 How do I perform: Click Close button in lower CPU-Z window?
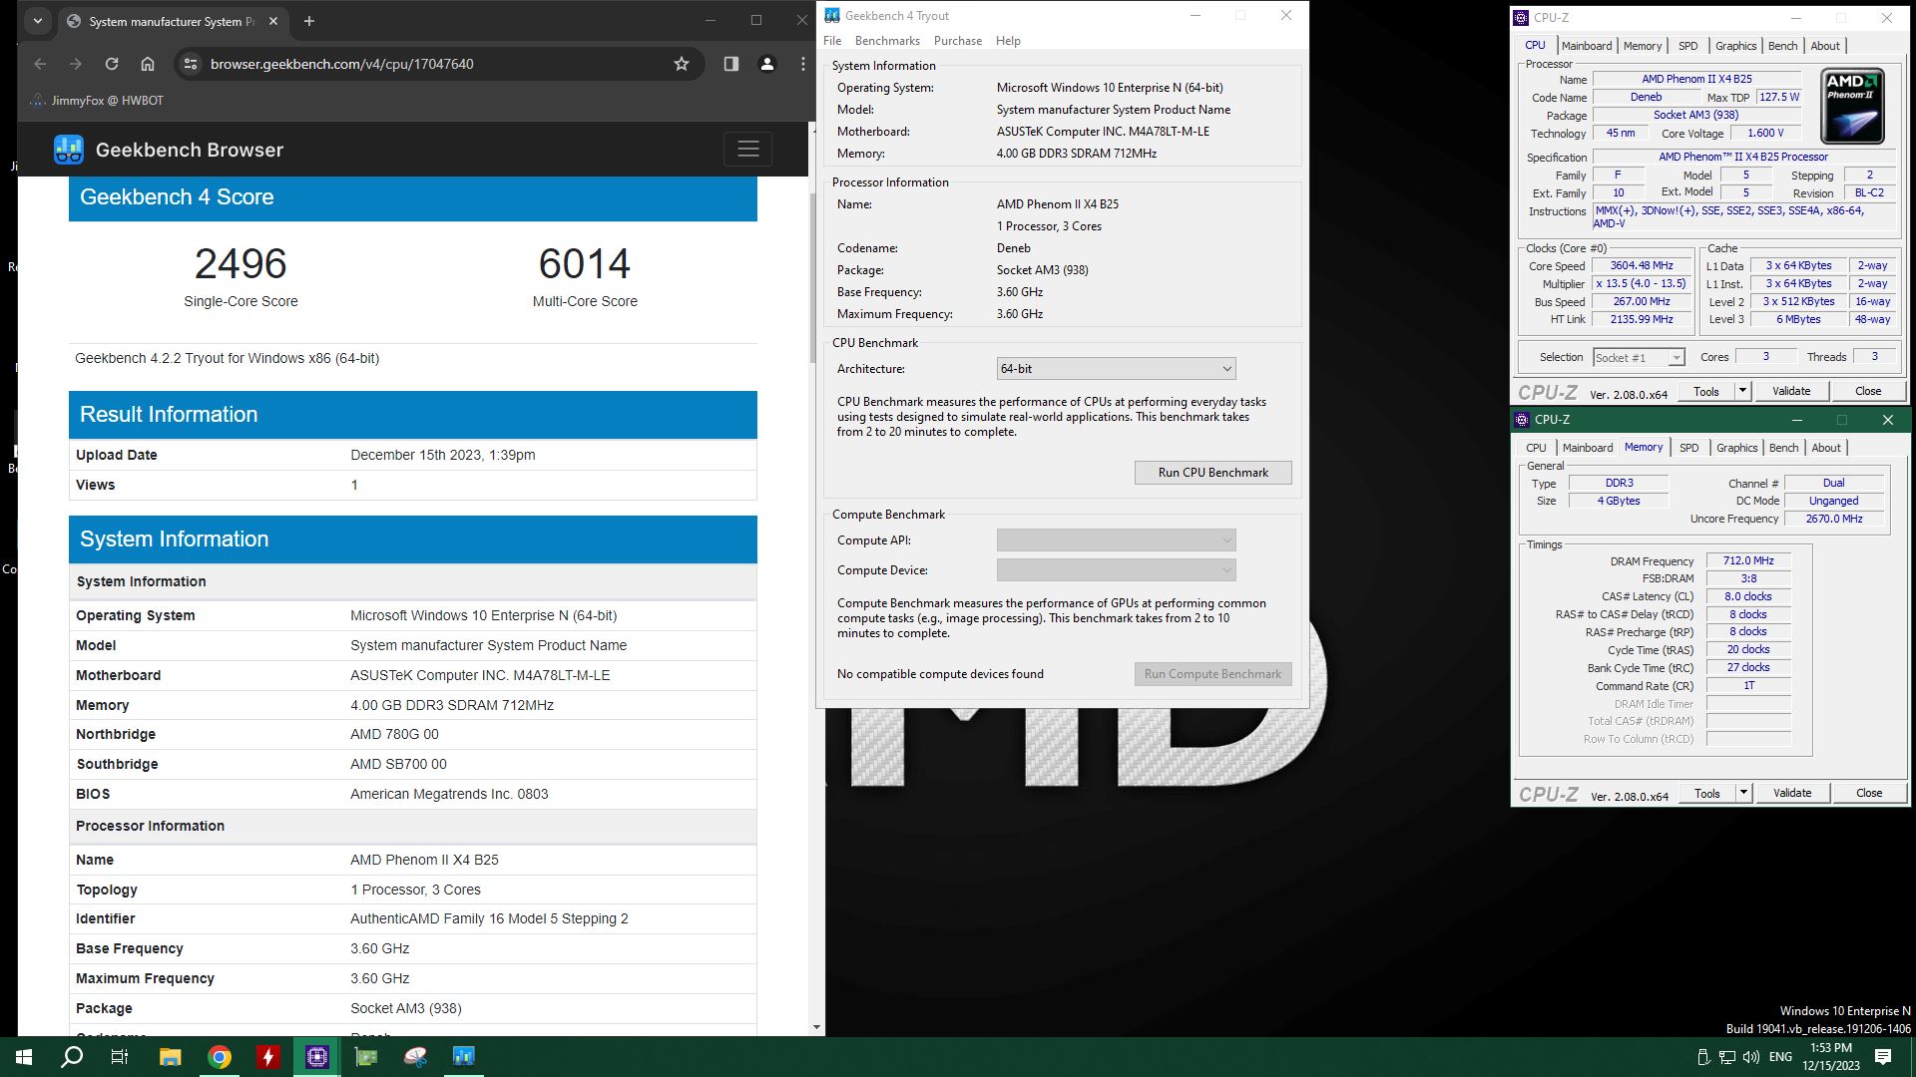pyautogui.click(x=1869, y=793)
